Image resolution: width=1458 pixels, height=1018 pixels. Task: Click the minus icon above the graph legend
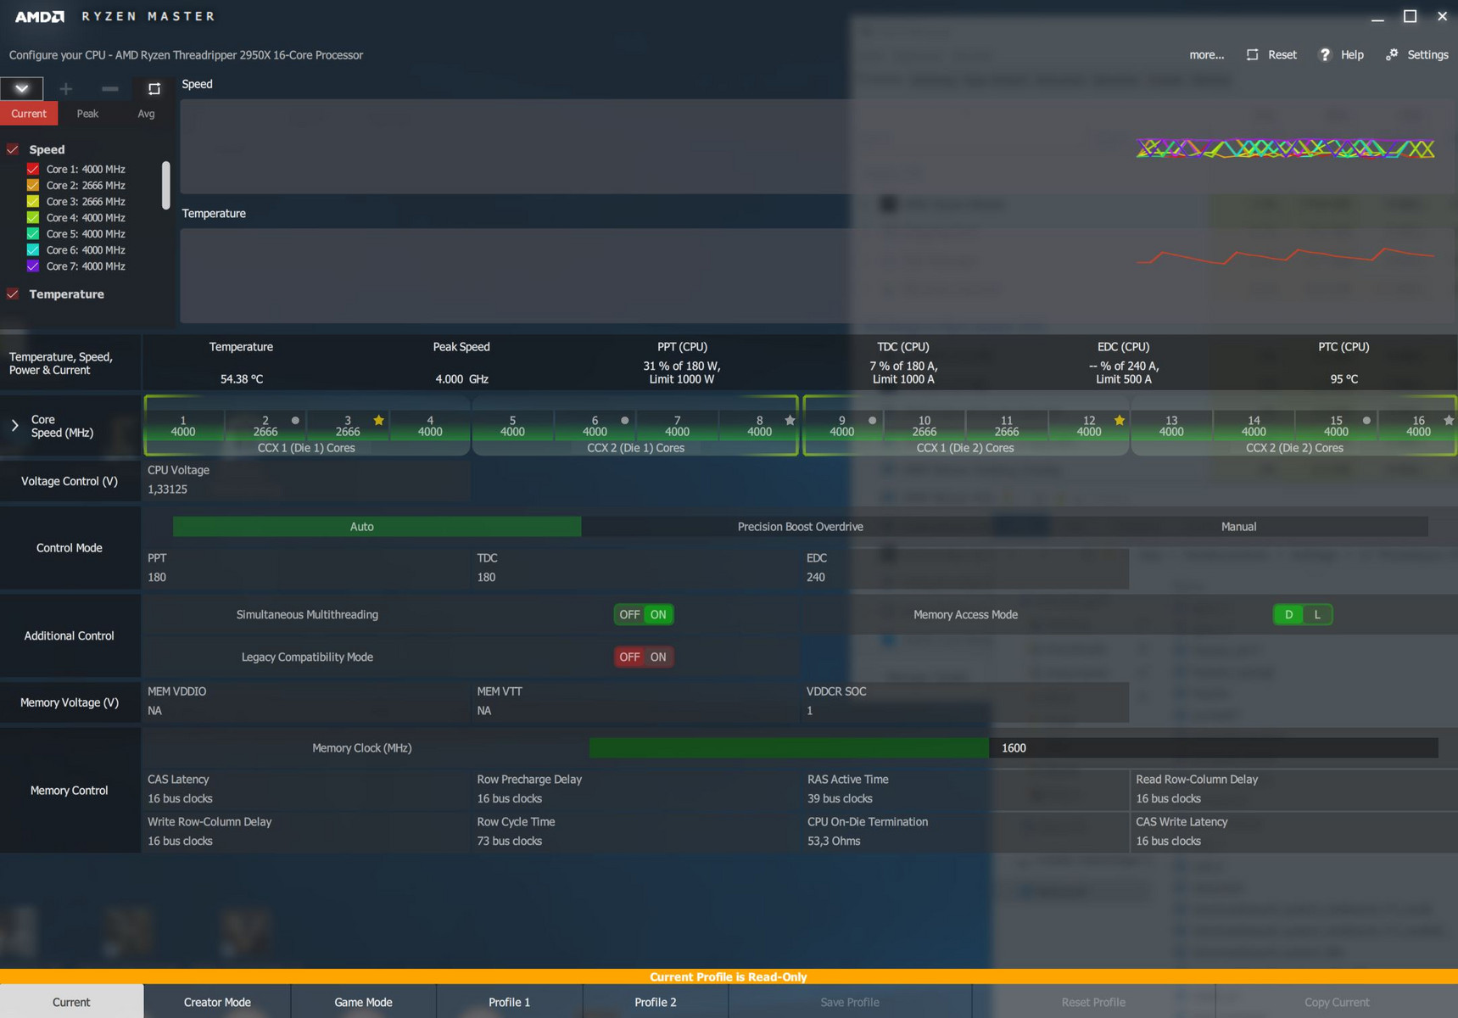click(109, 88)
